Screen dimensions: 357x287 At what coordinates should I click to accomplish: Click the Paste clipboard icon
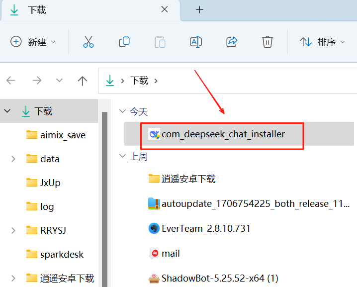pyautogui.click(x=160, y=42)
